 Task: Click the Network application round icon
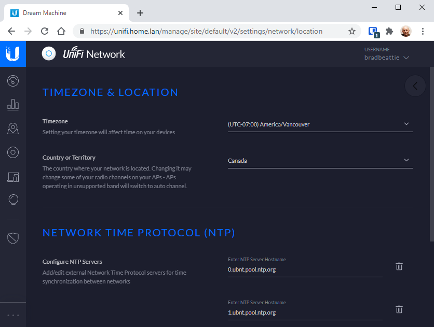click(x=49, y=53)
